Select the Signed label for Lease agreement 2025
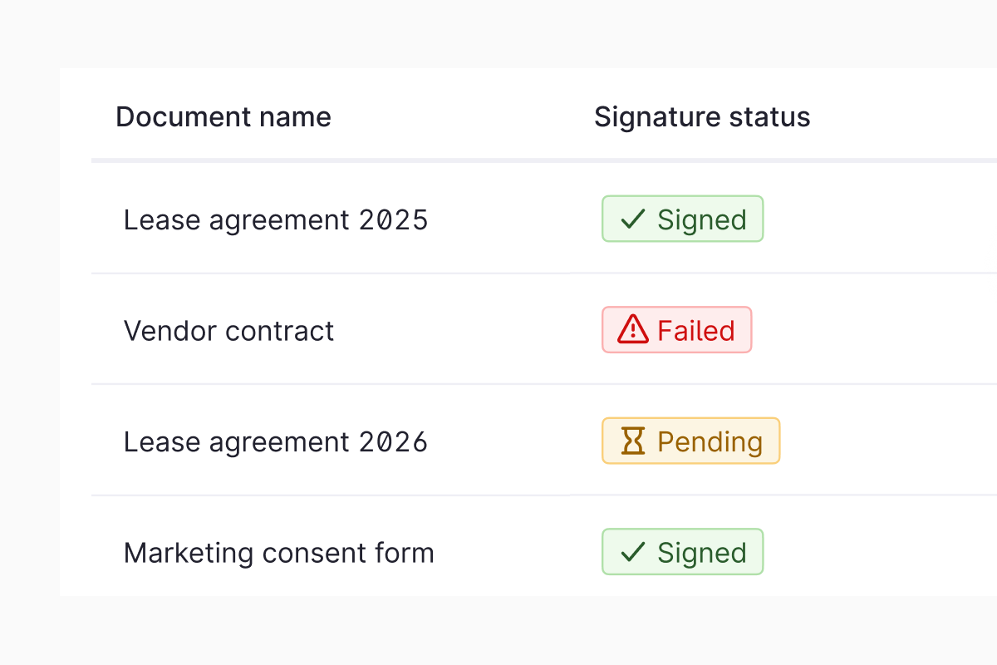This screenshot has height=665, width=997. click(x=701, y=219)
